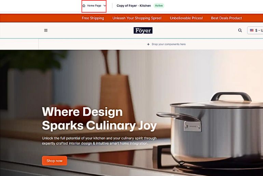Select the Where Design Sparks Culinary Joy heading

(x=99, y=119)
